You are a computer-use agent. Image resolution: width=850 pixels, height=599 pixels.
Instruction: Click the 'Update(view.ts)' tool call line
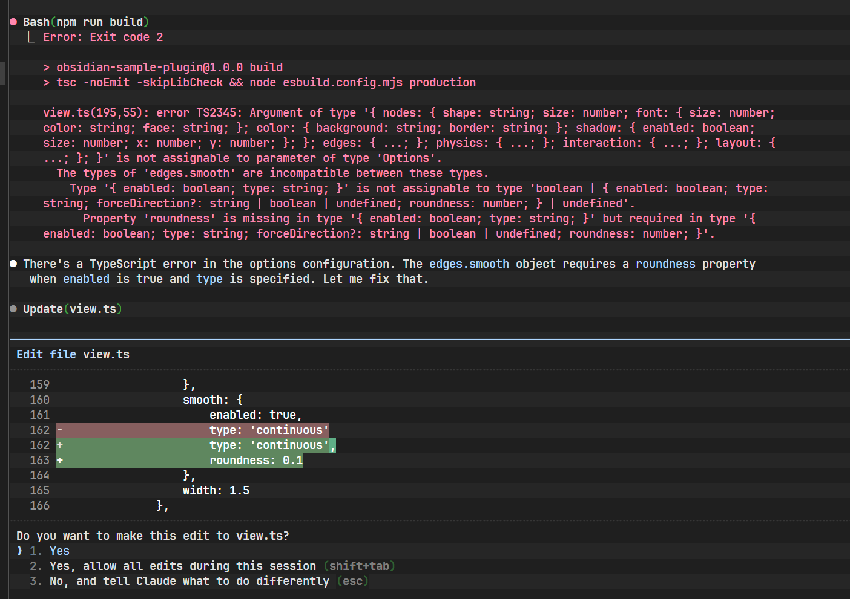(x=72, y=309)
